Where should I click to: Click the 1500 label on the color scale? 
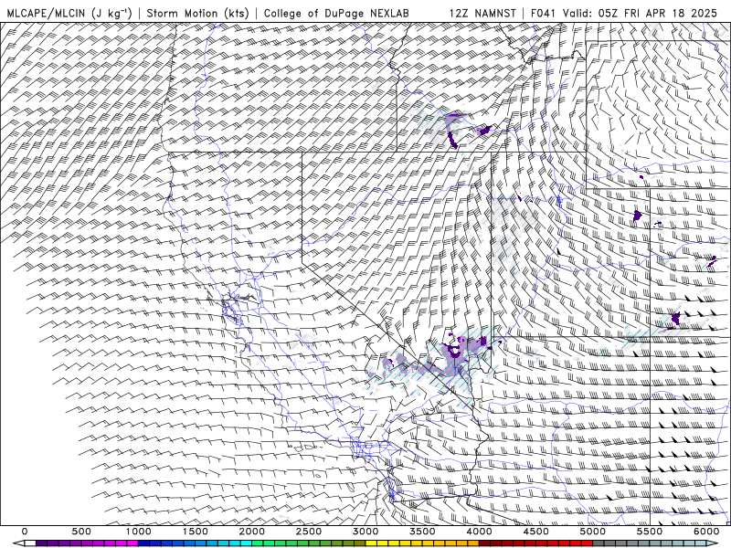196,532
